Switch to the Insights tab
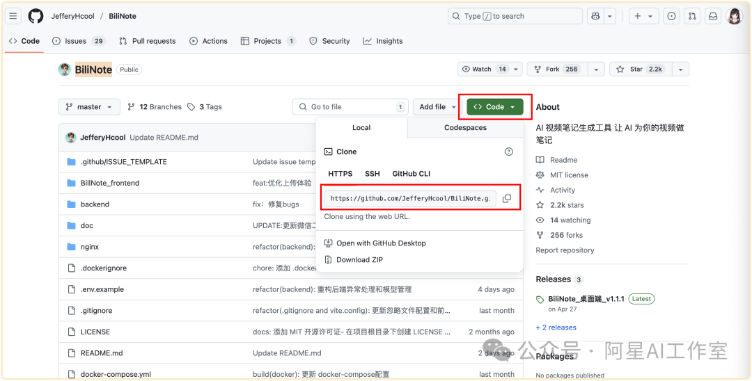Viewport: 752px width, 381px height. (x=383, y=41)
